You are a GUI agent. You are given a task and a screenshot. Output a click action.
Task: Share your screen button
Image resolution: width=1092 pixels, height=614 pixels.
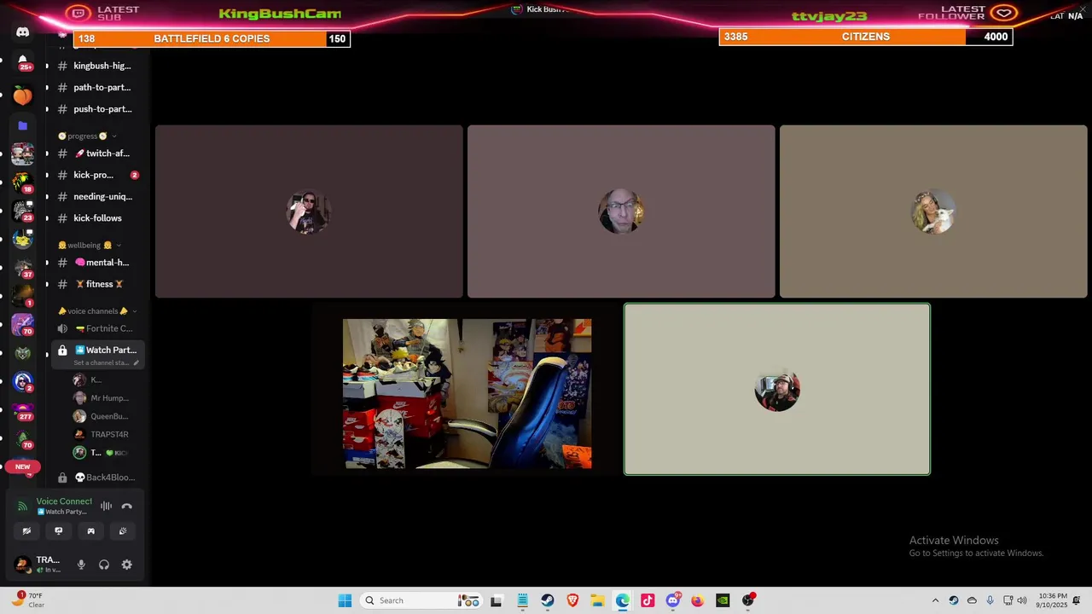tap(59, 530)
